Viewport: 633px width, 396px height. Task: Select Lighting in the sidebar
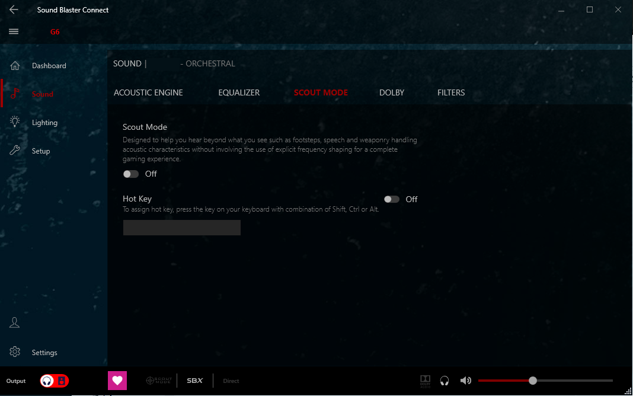(x=44, y=123)
